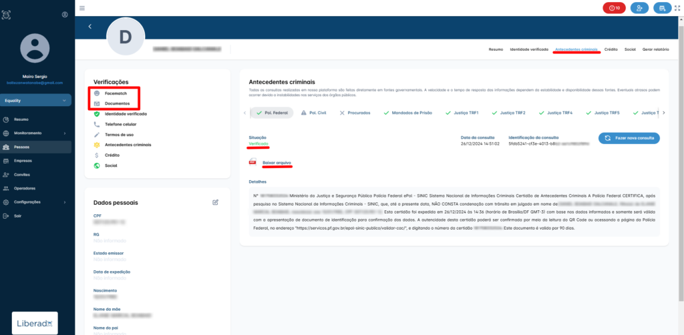Select the Justiça TRF5 tab
684x335 pixels.
tap(603, 113)
